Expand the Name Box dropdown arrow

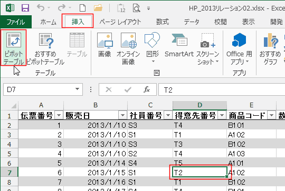tap(77, 89)
